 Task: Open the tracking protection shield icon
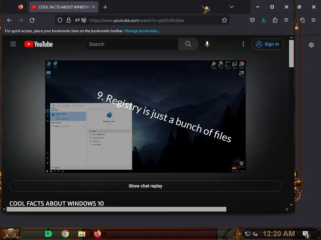pyautogui.click(x=60, y=20)
